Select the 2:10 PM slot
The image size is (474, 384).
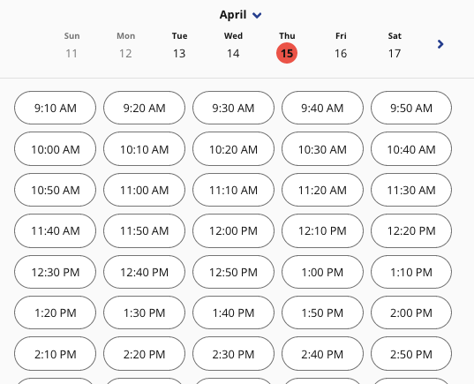click(x=55, y=354)
